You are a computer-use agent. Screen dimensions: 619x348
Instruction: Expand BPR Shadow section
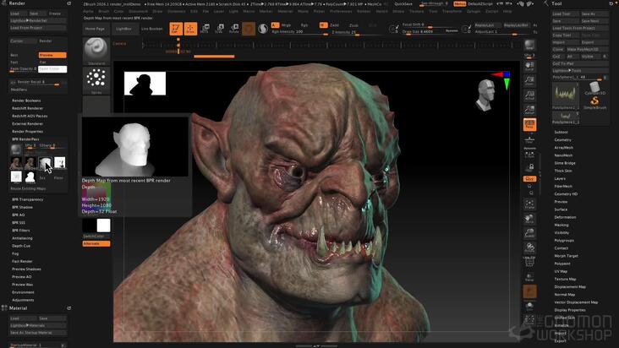pyautogui.click(x=22, y=207)
